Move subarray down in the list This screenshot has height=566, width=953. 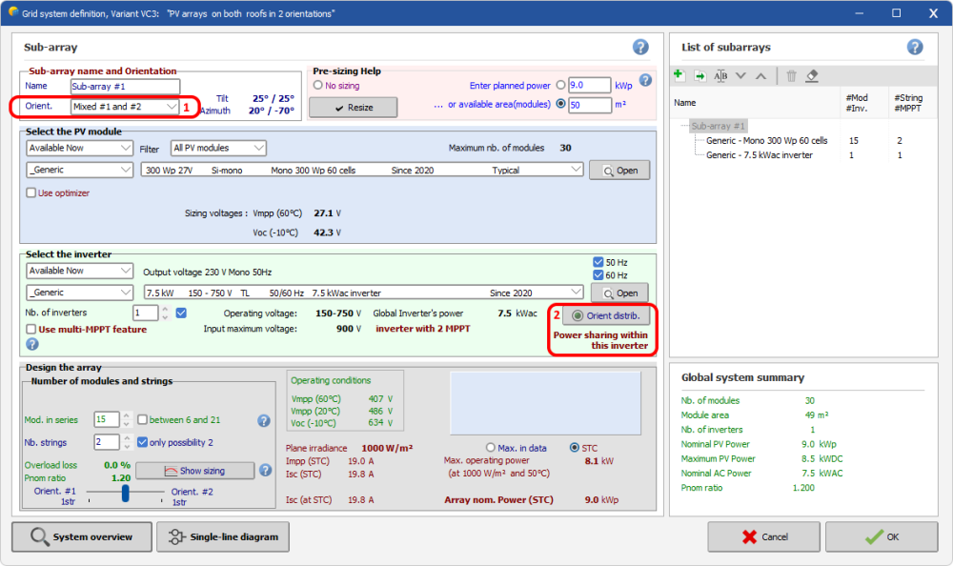[x=740, y=76]
